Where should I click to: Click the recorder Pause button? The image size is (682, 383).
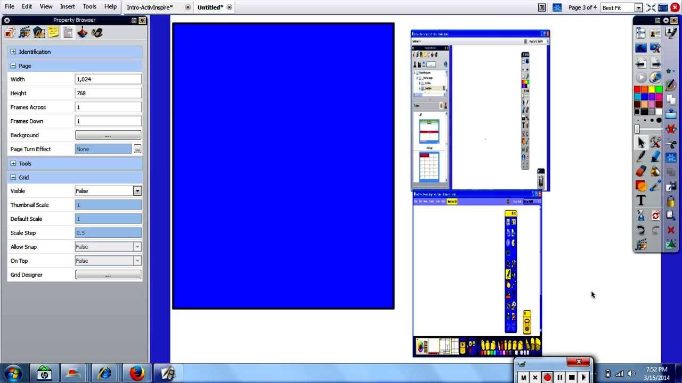[x=559, y=377]
